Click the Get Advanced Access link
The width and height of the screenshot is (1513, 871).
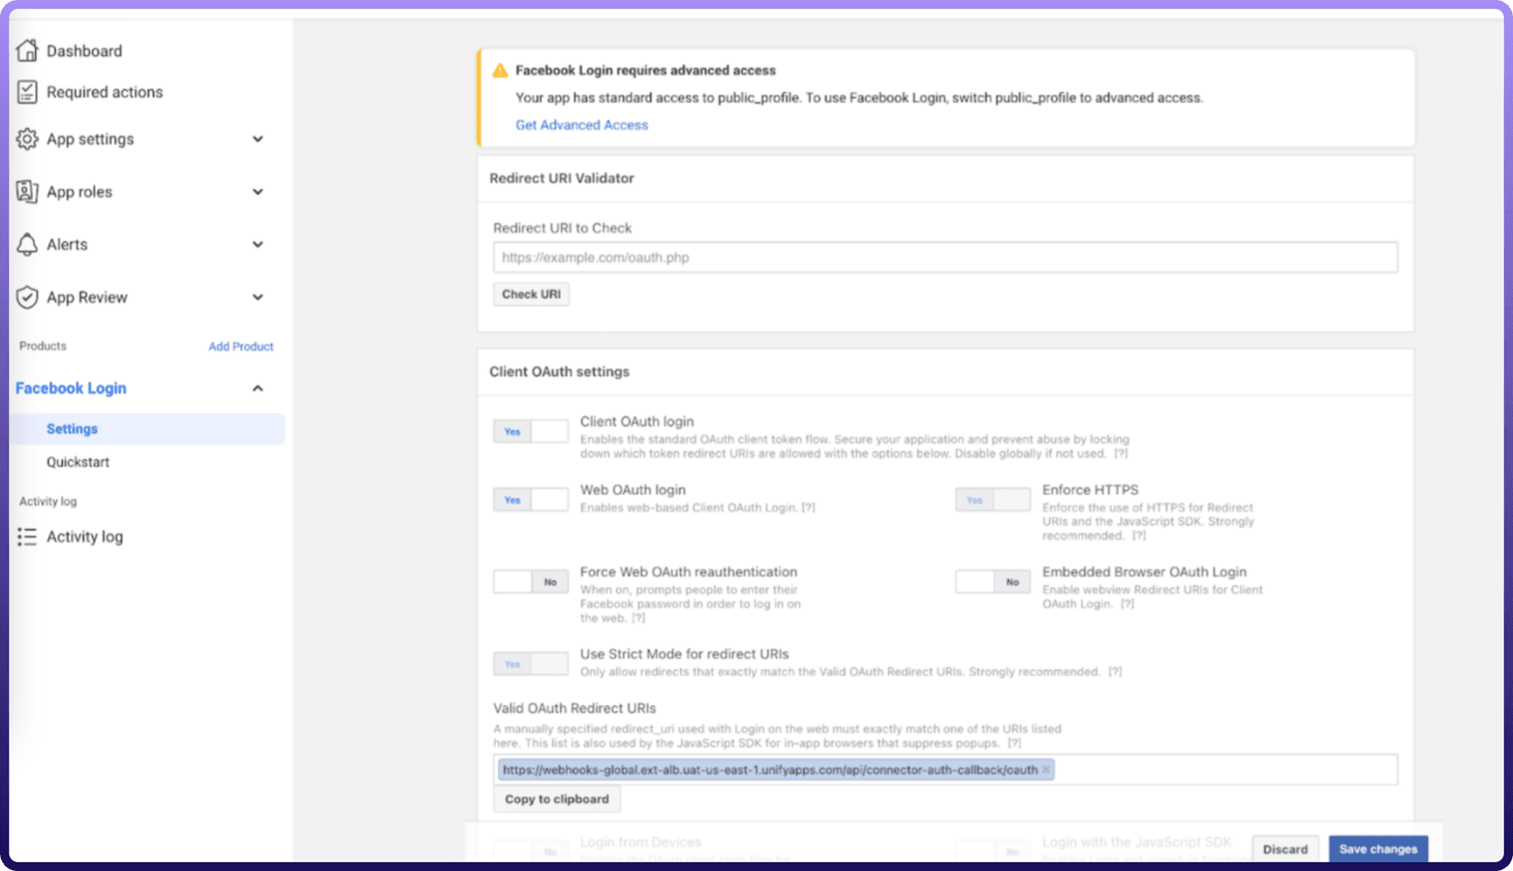(582, 125)
